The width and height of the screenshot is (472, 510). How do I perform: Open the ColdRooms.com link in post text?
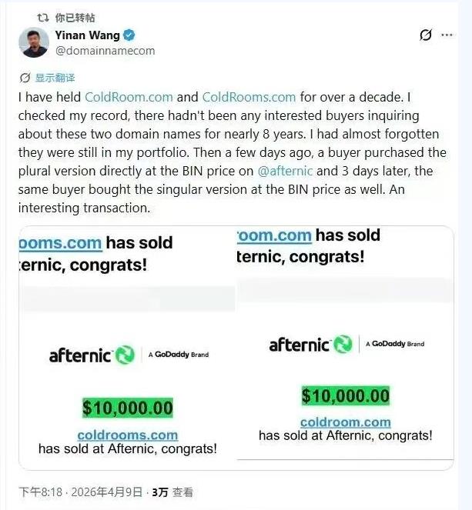(249, 97)
